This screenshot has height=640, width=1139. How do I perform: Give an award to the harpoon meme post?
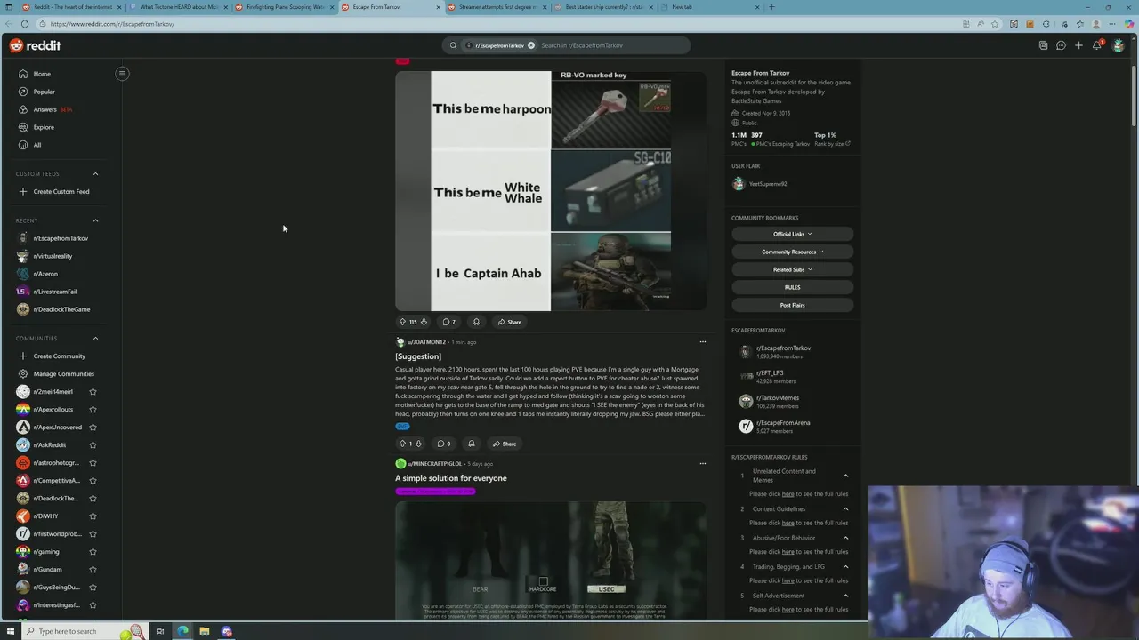476,322
